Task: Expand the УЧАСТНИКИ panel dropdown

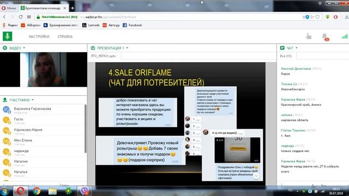Action: [x=33, y=100]
